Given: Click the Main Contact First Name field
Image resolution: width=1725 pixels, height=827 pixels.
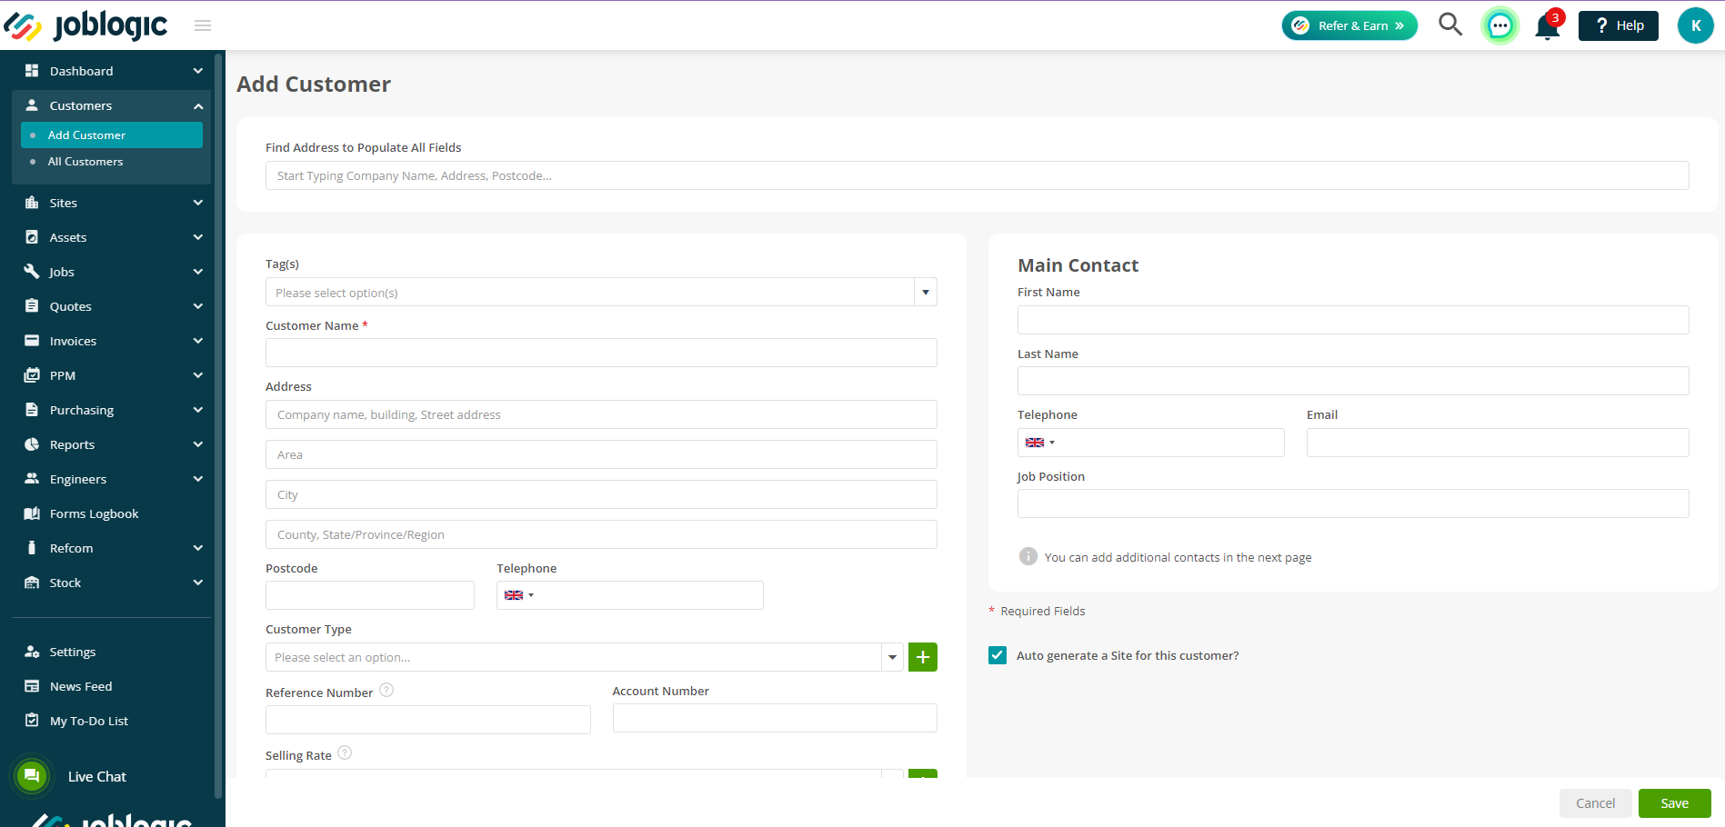Looking at the screenshot, I should coord(1353,320).
